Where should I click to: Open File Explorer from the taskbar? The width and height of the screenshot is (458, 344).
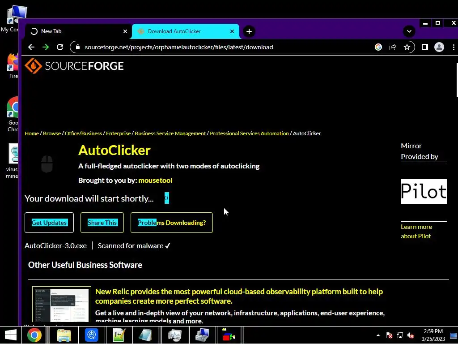(64, 335)
